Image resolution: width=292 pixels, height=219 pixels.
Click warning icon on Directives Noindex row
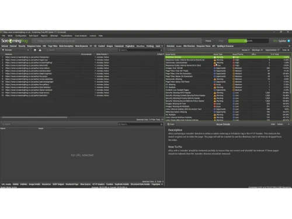click(215, 57)
